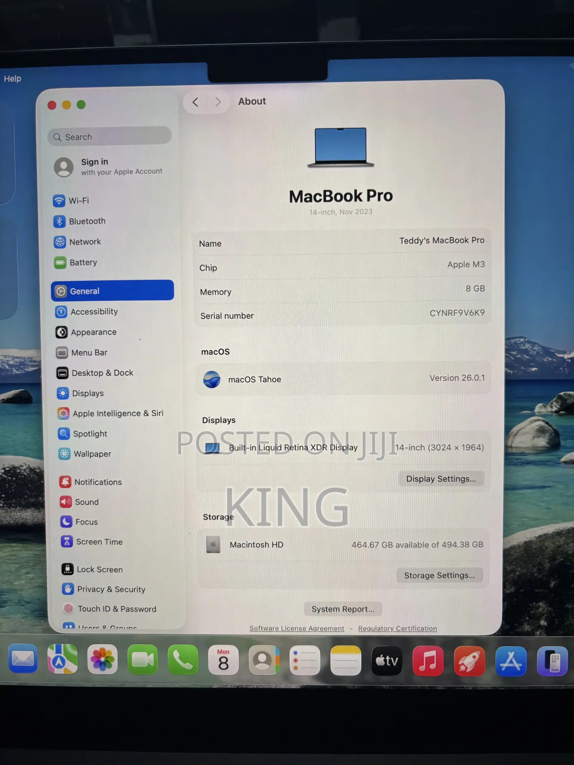Click the Macintosh HD storage row
Viewport: 574px width, 765px height.
pos(343,545)
